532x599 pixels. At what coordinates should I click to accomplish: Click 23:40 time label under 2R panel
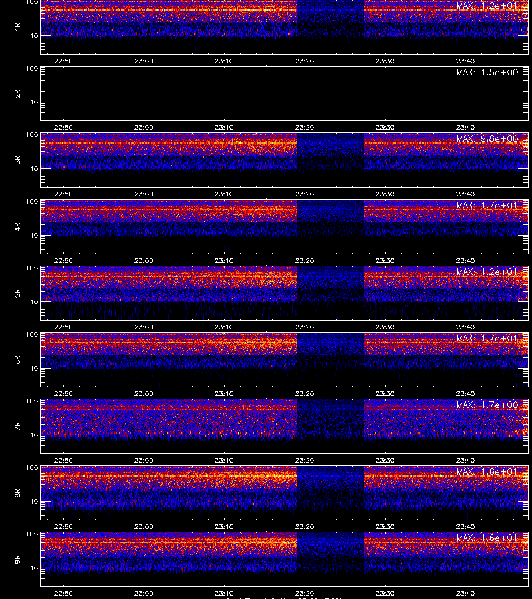465,128
